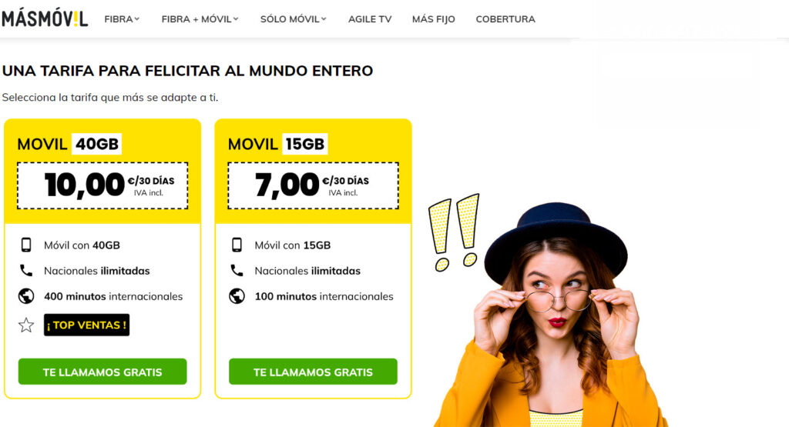Open the MÁS FIJO menu item
This screenshot has width=789, height=427.
click(x=433, y=19)
